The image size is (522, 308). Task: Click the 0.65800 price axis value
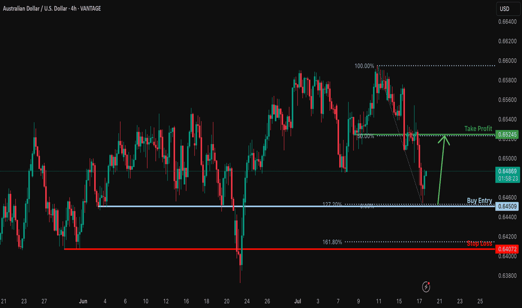coord(507,80)
